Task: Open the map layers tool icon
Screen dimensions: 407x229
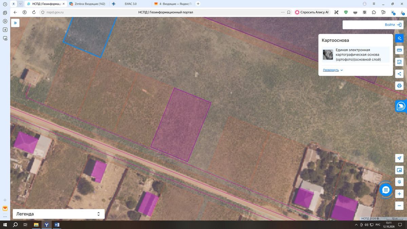Action: point(400,38)
